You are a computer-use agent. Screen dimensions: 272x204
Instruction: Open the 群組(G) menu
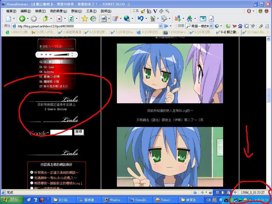click(76, 11)
